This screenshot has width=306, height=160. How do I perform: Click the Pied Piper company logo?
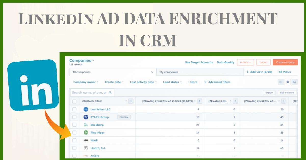(x=86, y=132)
